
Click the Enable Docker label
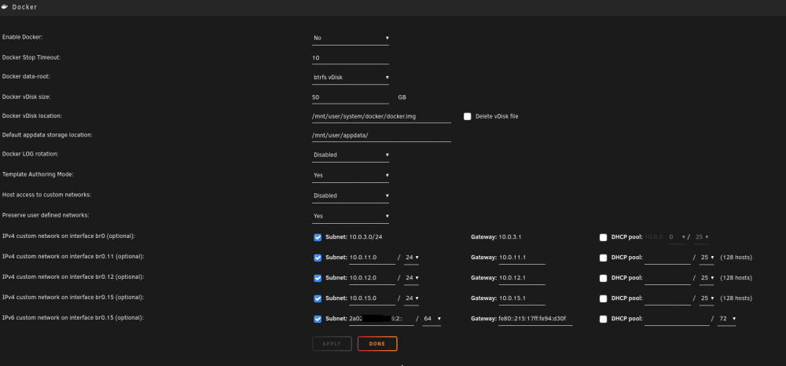pos(23,38)
